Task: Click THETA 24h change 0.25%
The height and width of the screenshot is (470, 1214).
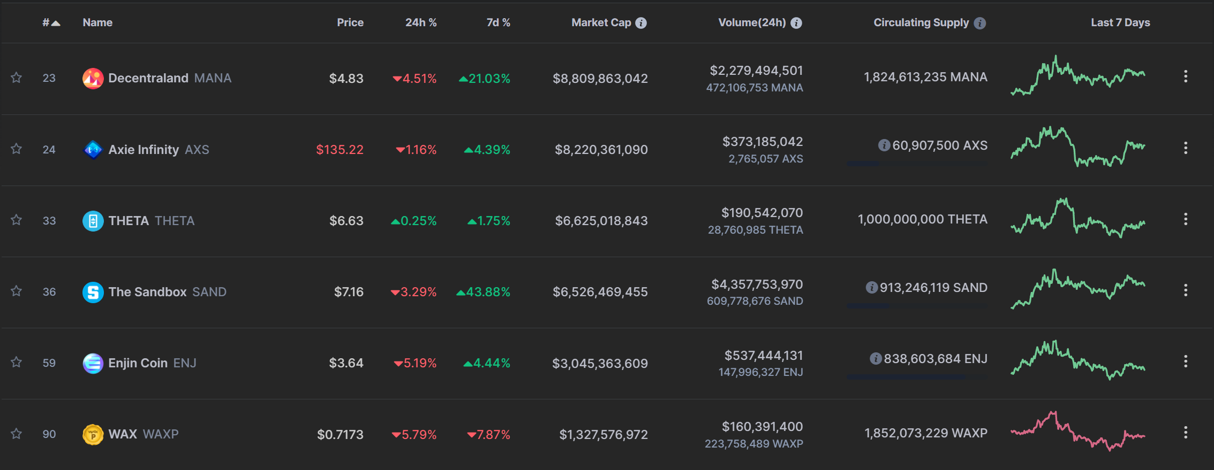Action: coord(414,221)
